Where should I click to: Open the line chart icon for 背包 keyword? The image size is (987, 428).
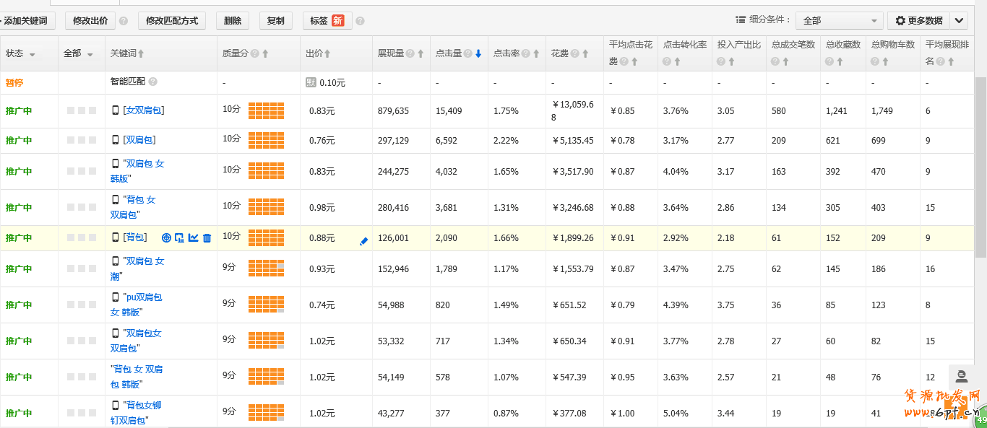193,237
